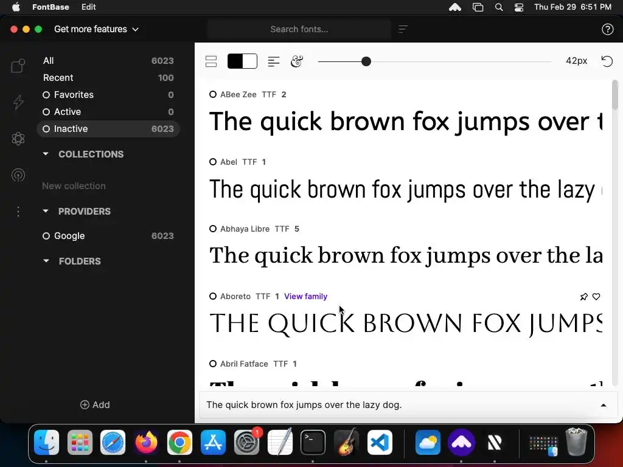Open TextEdit from the dock
Screen dimensions: 623x467
[280, 441]
